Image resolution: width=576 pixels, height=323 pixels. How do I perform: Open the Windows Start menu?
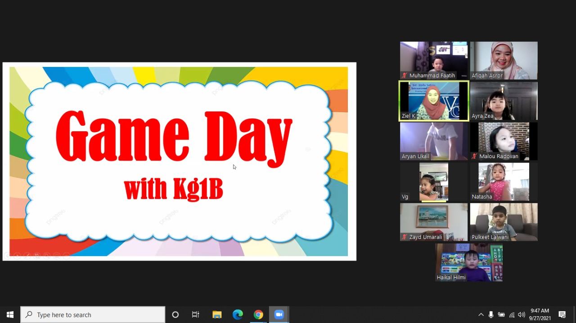click(x=10, y=314)
